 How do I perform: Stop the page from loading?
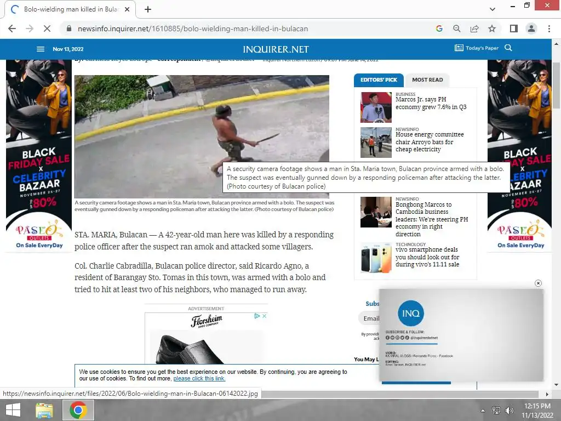47,29
